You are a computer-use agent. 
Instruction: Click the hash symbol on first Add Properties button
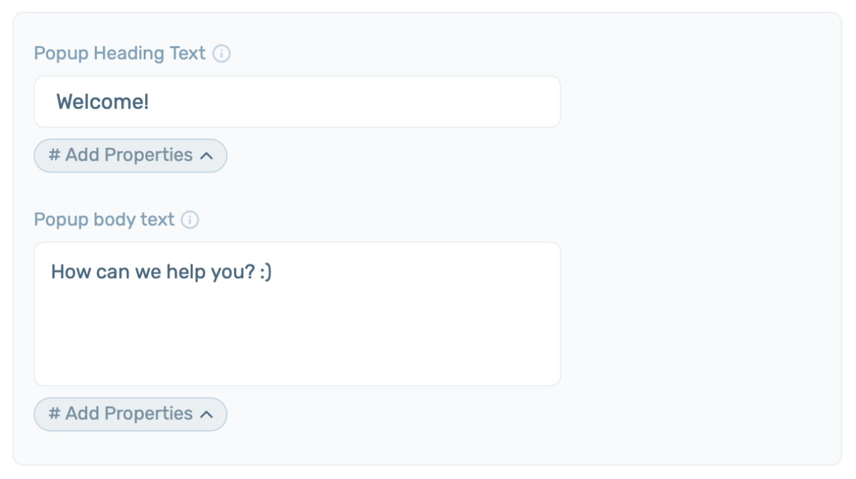(x=55, y=155)
